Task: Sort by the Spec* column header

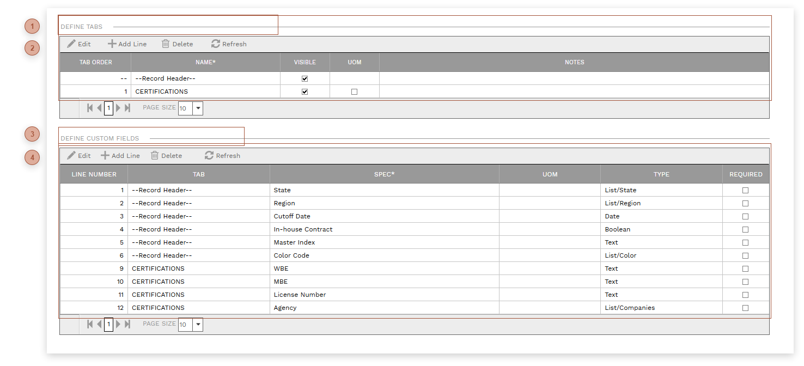Action: [384, 174]
